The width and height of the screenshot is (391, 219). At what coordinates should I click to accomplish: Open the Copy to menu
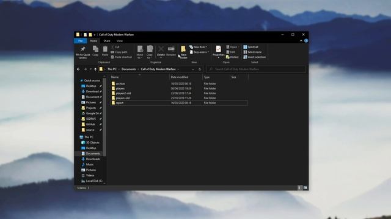click(150, 52)
